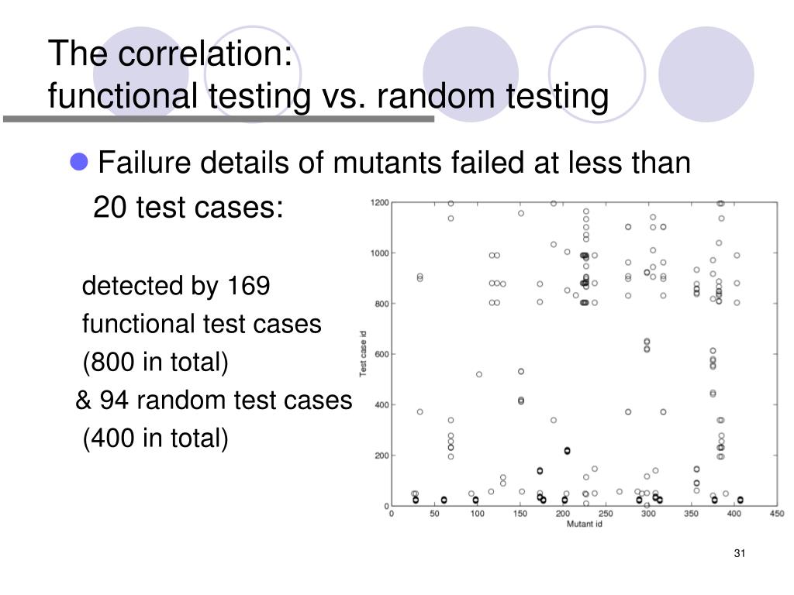Click the "Test case id" y-axis label

click(x=363, y=354)
